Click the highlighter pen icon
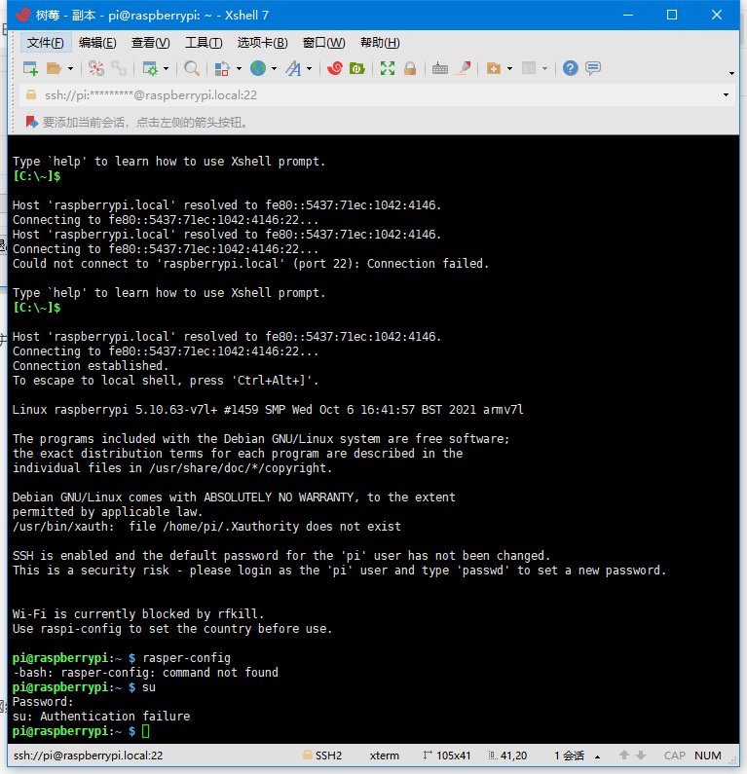The image size is (747, 774). [x=464, y=68]
